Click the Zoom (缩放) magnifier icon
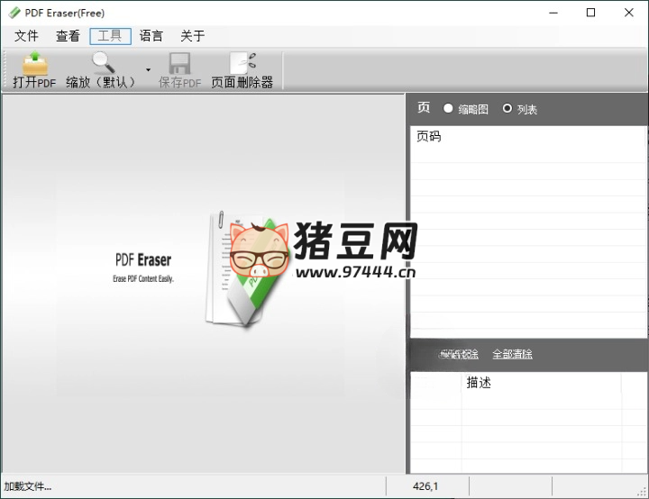 [103, 62]
